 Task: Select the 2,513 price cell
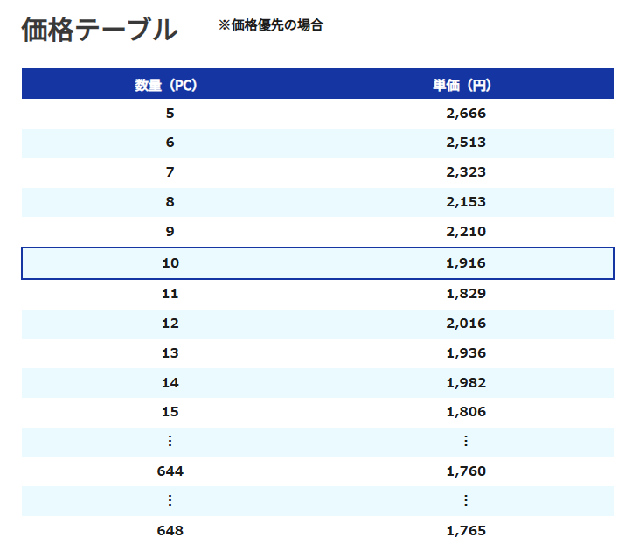(465, 143)
